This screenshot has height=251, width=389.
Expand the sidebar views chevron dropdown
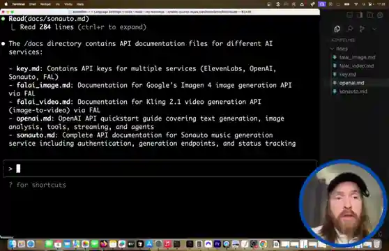[x=374, y=29]
